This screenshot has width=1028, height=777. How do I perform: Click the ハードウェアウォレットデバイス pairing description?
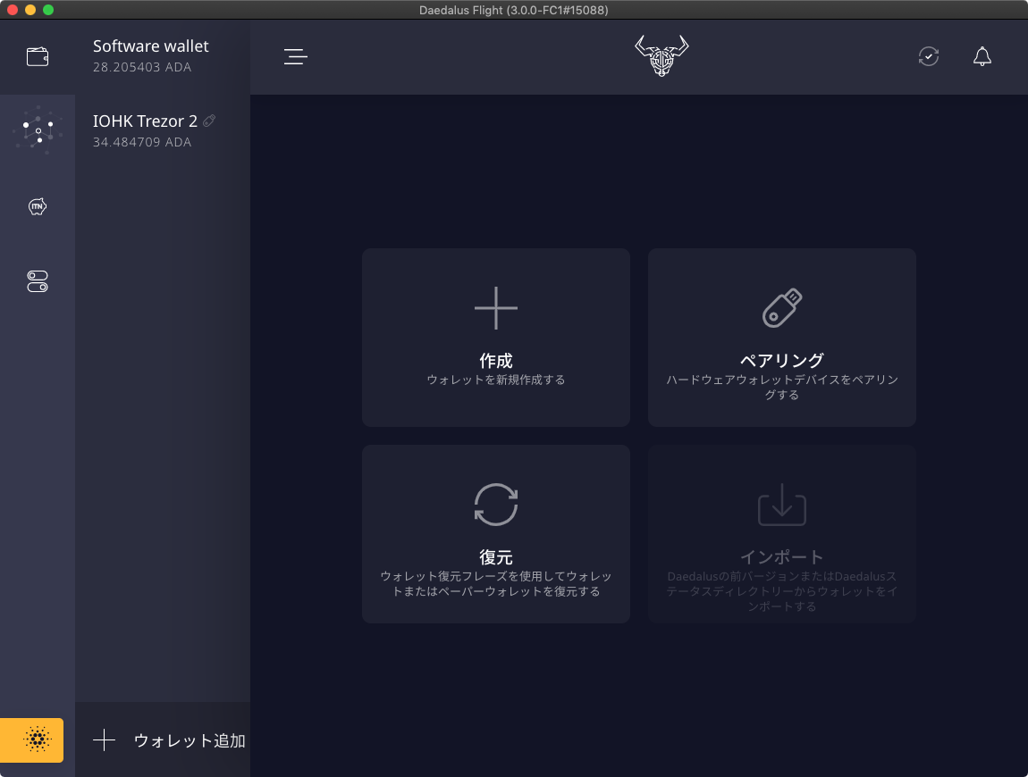click(781, 388)
